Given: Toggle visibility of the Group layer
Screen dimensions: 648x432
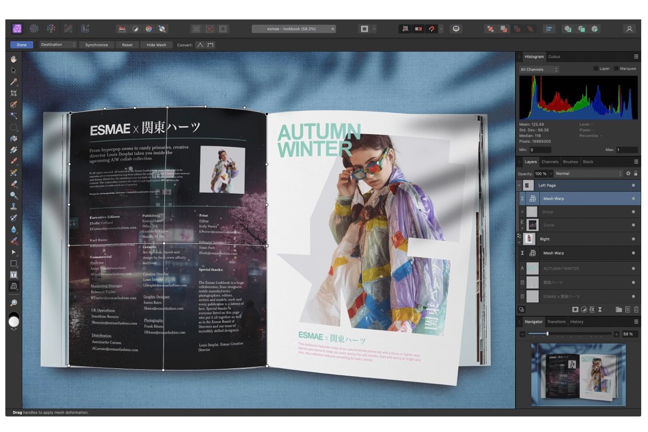Looking at the screenshot, I should tap(633, 212).
